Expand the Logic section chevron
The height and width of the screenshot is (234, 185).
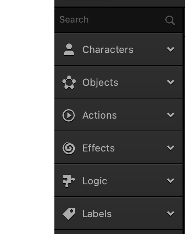click(x=171, y=181)
